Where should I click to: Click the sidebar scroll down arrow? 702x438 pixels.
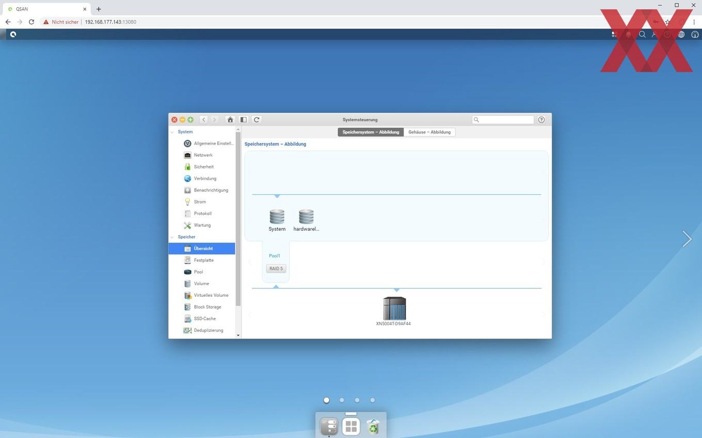(238, 335)
